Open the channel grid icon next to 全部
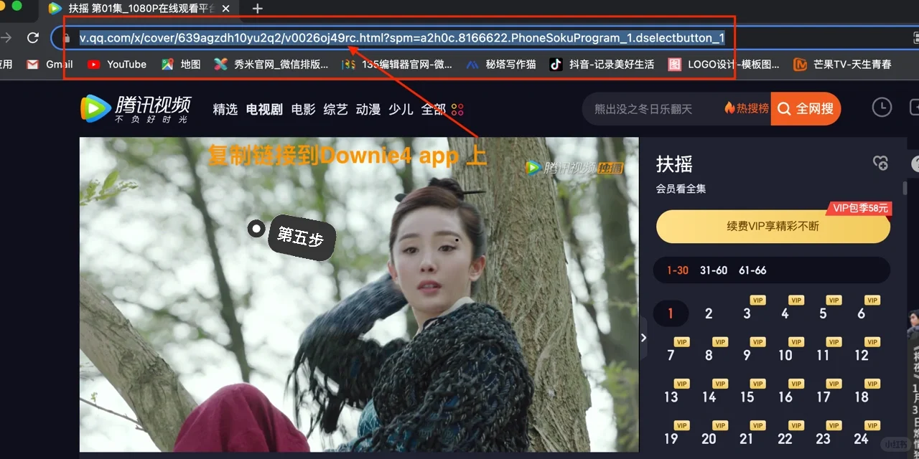919x459 pixels. click(x=458, y=109)
